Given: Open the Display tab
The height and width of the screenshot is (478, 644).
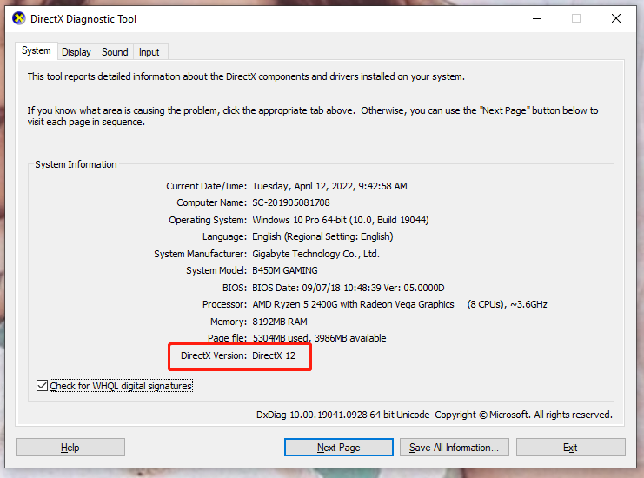Looking at the screenshot, I should coord(76,52).
